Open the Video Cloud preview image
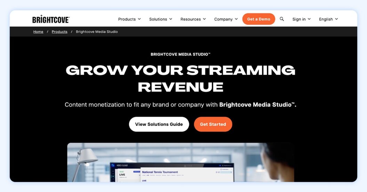The height and width of the screenshot is (192, 367). coord(181,162)
